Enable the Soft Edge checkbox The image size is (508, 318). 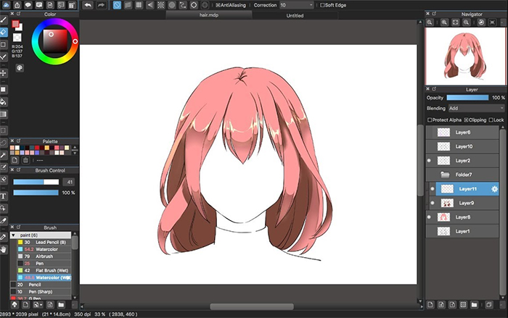[322, 5]
